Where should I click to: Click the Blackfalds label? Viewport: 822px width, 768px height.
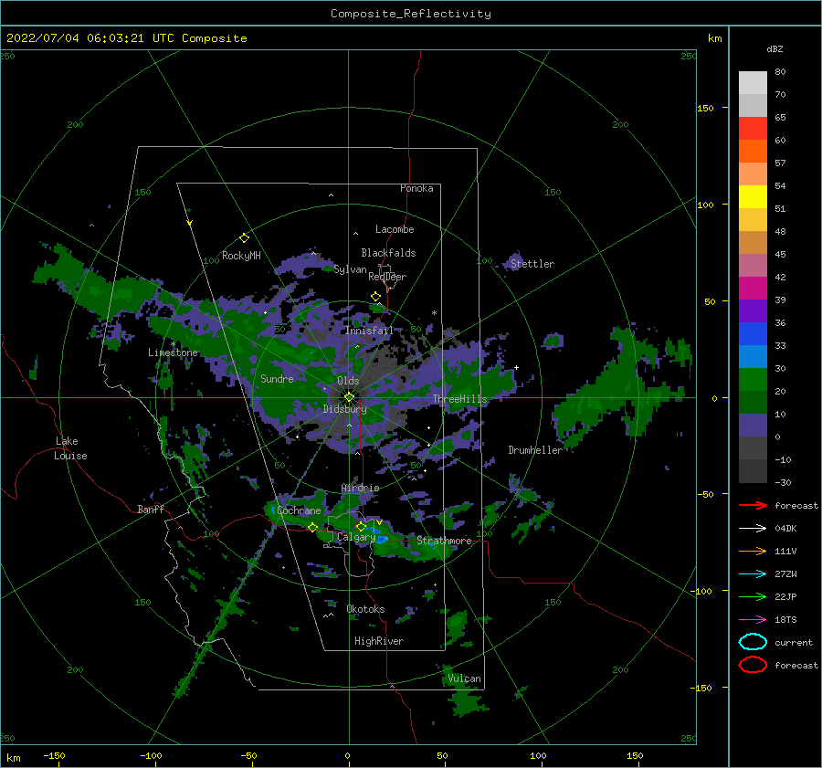point(388,253)
